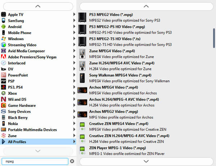This screenshot has width=216, height=166.
Task: Clear the mpeg search with X button
Action: (72, 161)
